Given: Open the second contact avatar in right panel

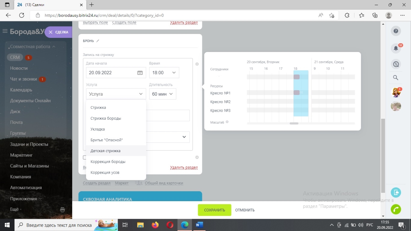Looking at the screenshot, I should pyautogui.click(x=396, y=106).
